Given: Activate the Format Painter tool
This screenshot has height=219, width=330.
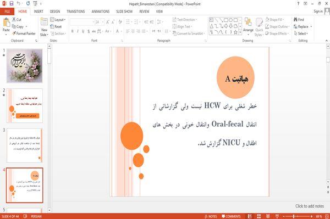Looking at the screenshot, I should point(24,33).
